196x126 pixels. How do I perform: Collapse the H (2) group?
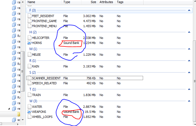[189, 32]
